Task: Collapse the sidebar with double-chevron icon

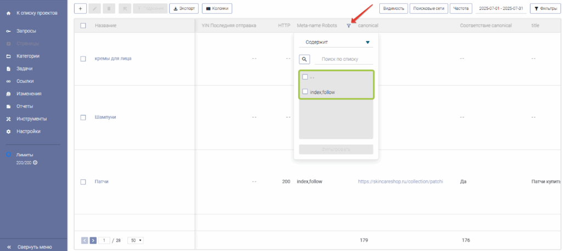Action: 8,247
